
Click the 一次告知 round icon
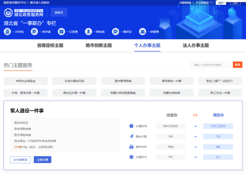click(8, 31)
